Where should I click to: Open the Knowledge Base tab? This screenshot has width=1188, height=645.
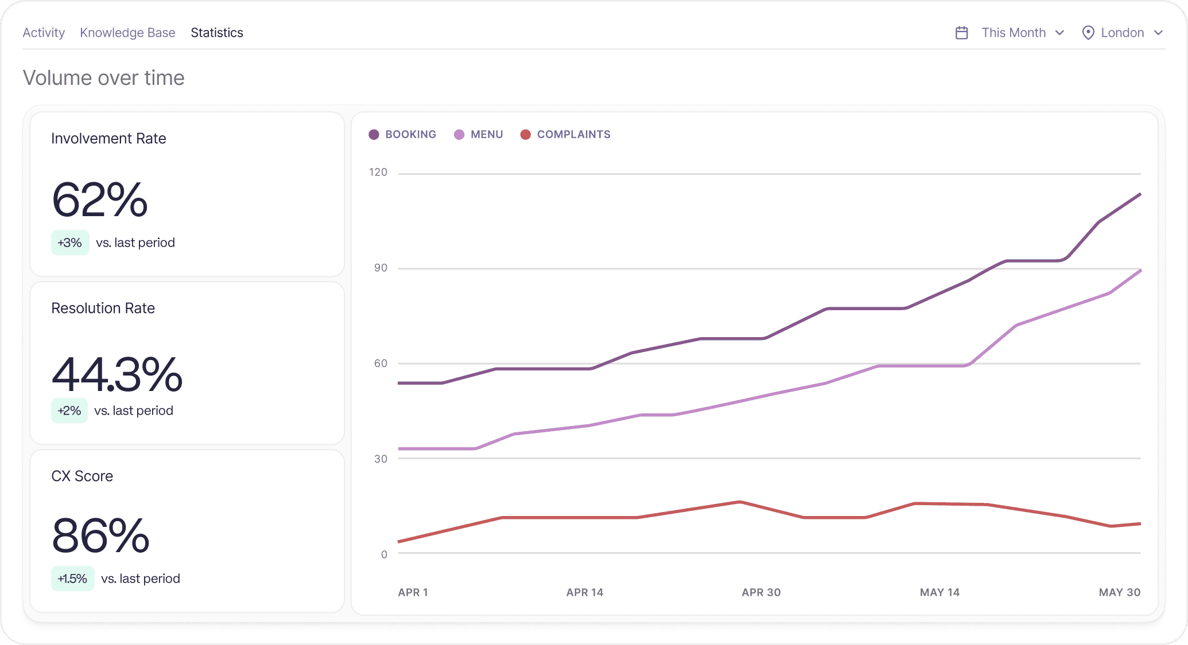(x=127, y=33)
